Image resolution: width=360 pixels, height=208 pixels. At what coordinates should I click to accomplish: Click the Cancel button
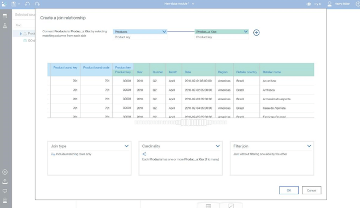pos(311,190)
